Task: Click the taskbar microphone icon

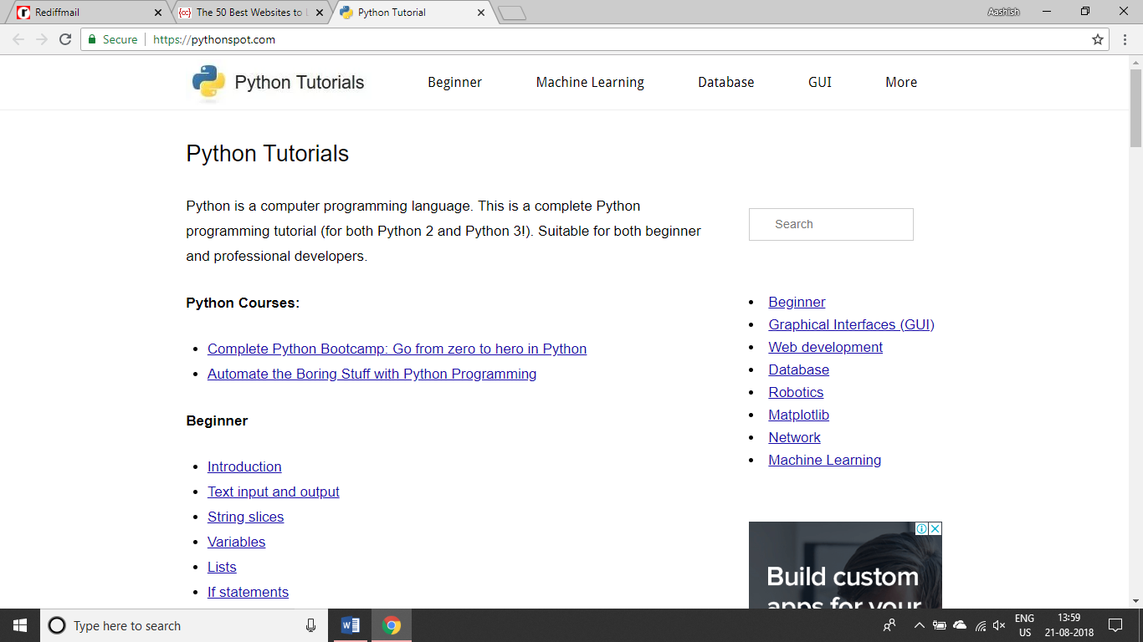Action: click(311, 625)
